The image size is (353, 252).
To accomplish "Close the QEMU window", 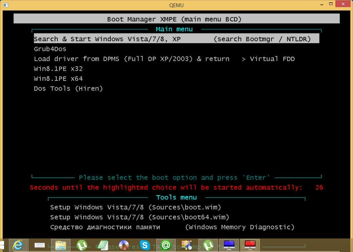I will 343,4.
